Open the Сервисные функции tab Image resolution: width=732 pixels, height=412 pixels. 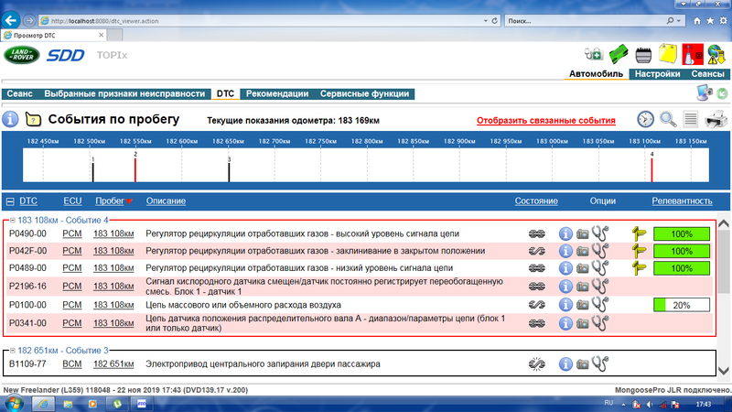pyautogui.click(x=364, y=94)
